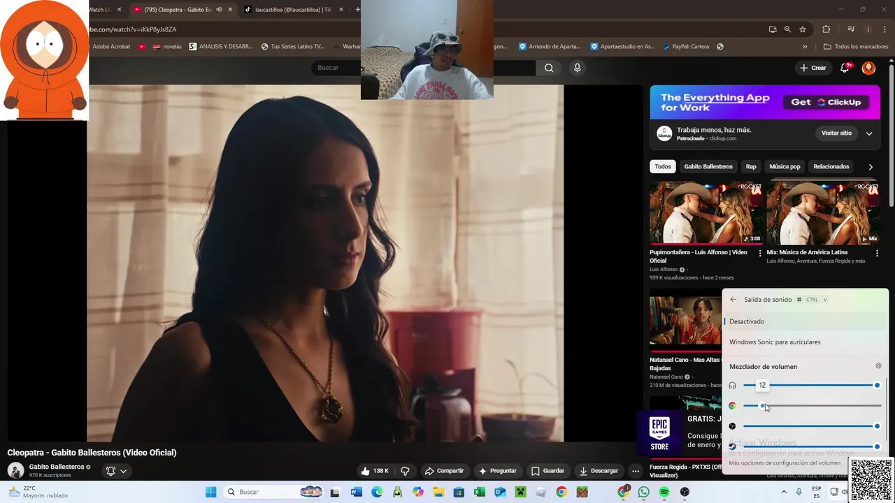Bookmark this page with star icon
The width and height of the screenshot is (895, 503).
(803, 29)
